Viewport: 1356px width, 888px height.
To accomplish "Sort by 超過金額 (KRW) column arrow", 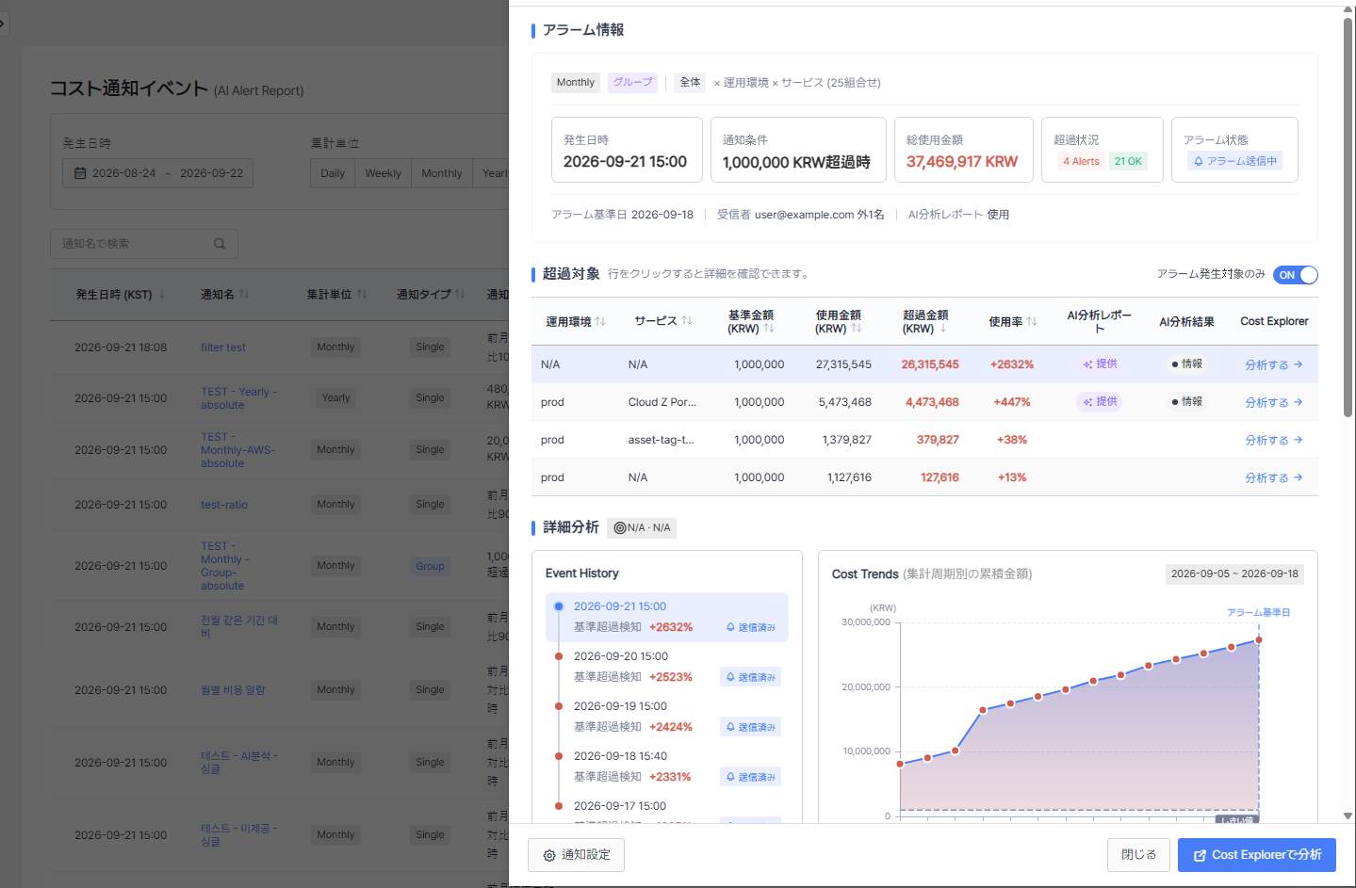I will 943,329.
